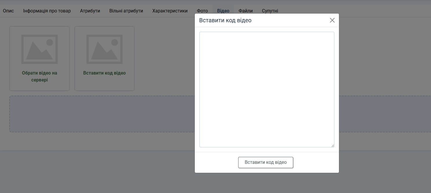Switch to the Фото tab
431x193 pixels.
click(202, 11)
